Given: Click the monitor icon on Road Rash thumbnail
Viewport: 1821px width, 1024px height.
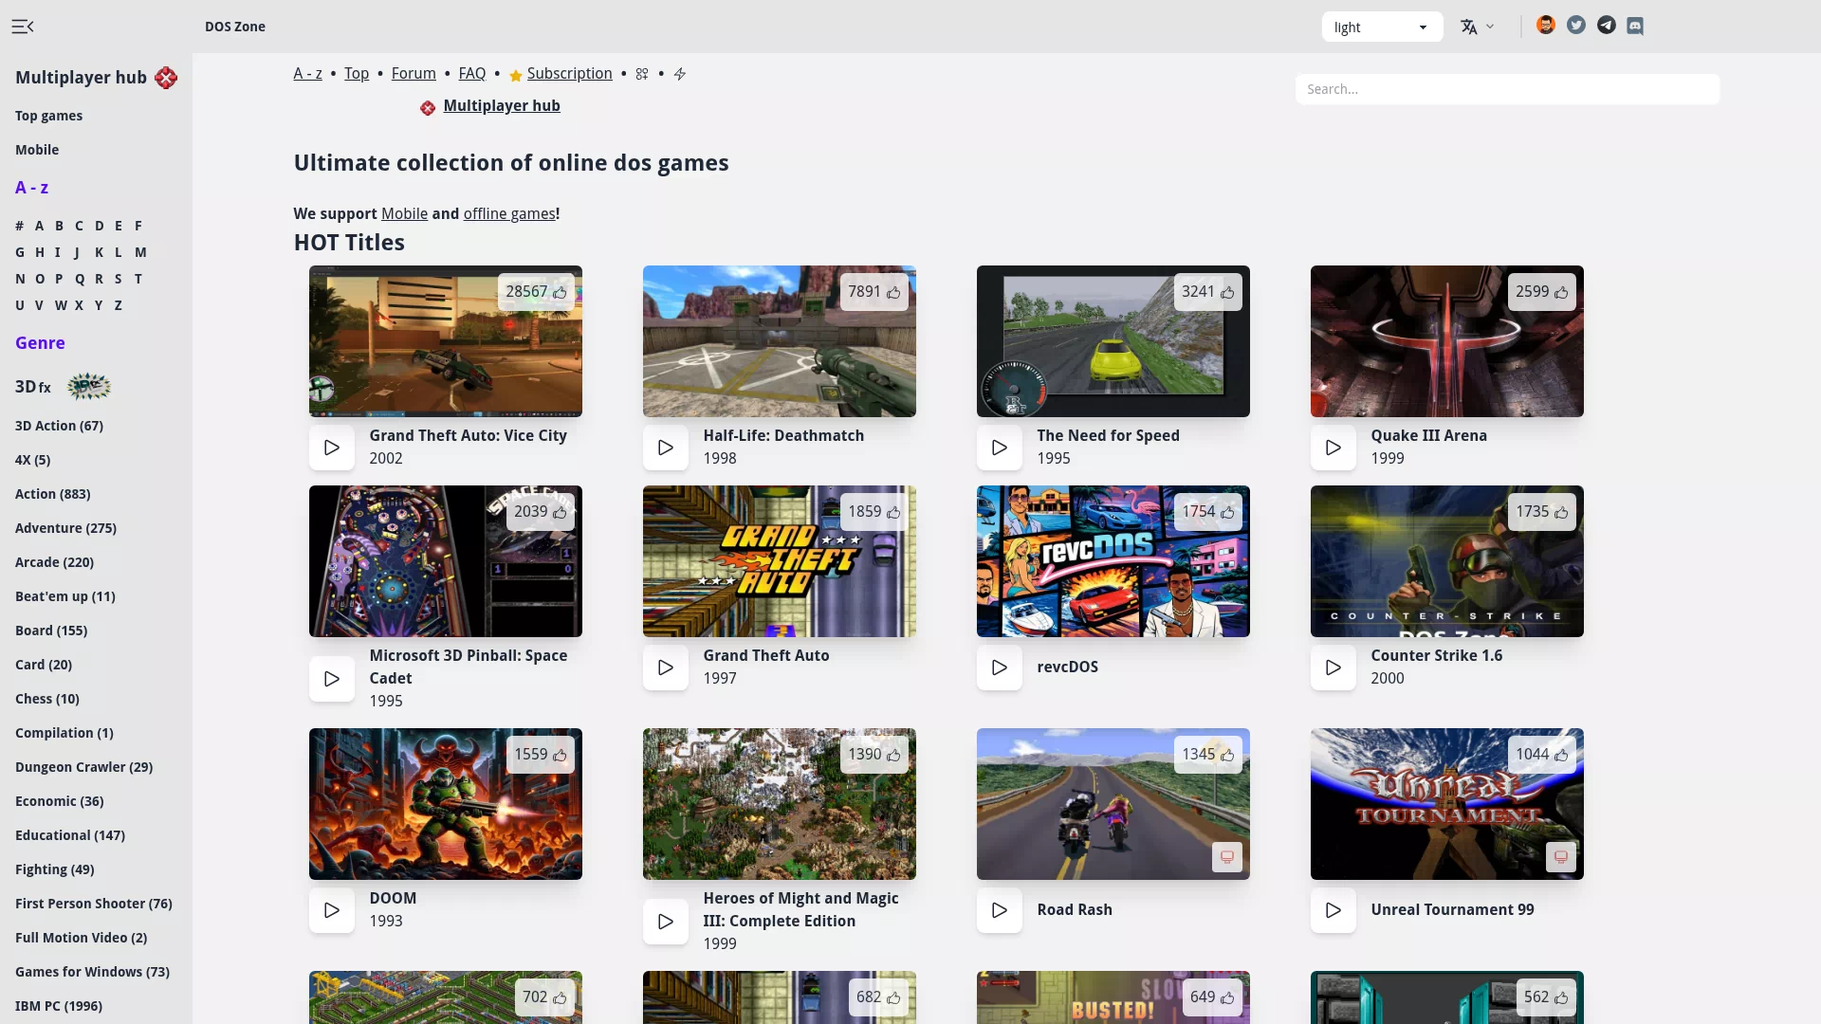Looking at the screenshot, I should tap(1227, 857).
